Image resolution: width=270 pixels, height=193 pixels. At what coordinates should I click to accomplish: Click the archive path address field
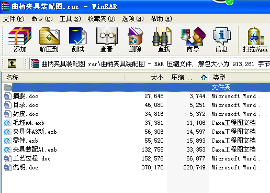pos(150,63)
